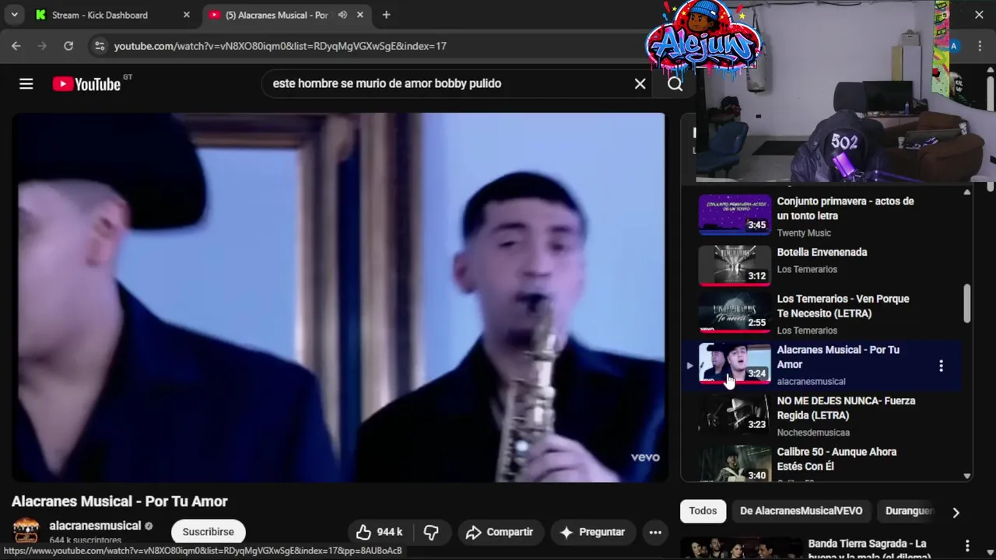Reload the page
The image size is (996, 560).
click(68, 46)
